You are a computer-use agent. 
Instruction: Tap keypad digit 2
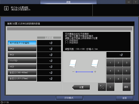click(x=118, y=63)
